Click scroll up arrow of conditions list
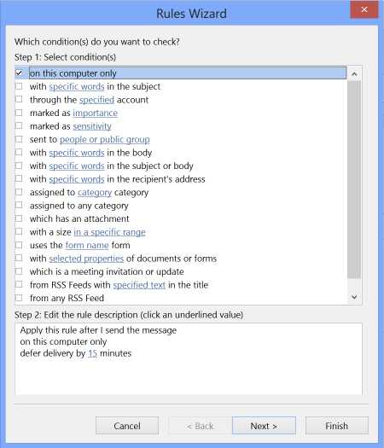Viewport: 384px width, 448px height. tap(354, 74)
